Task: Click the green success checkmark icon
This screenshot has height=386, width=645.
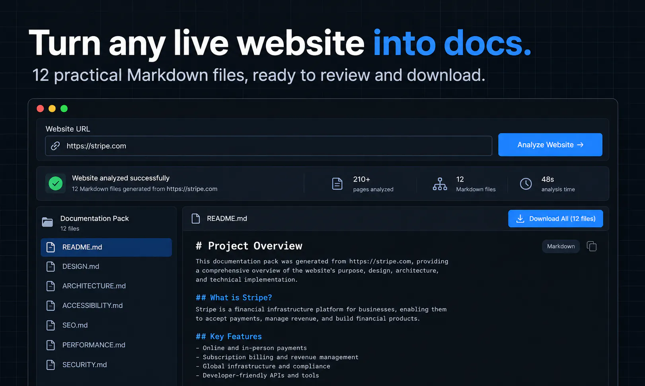Action: coord(56,183)
